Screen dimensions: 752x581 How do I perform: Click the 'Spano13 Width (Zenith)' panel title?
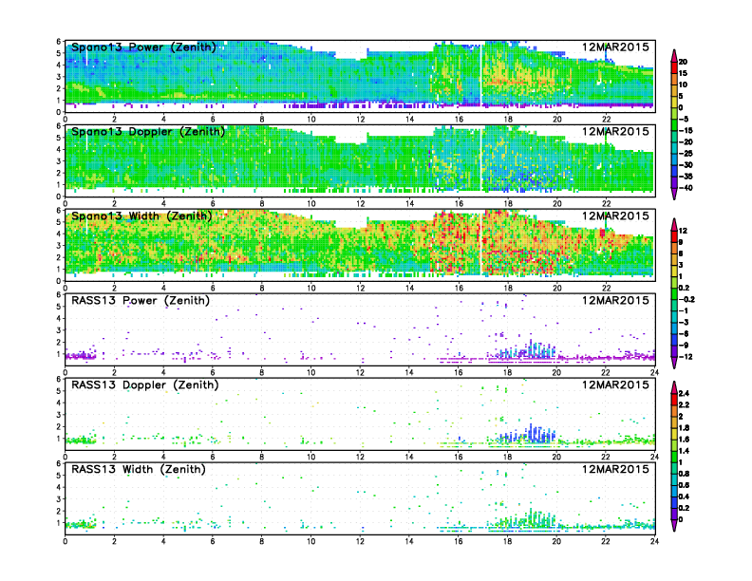pos(141,216)
